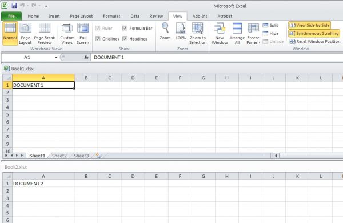The height and width of the screenshot is (223, 343).
Task: Toggle Synchronous Scrolling
Action: coord(314,34)
